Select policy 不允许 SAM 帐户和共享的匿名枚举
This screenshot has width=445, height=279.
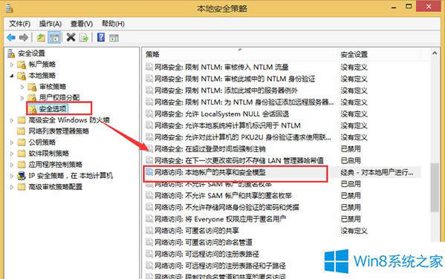pyautogui.click(x=223, y=196)
